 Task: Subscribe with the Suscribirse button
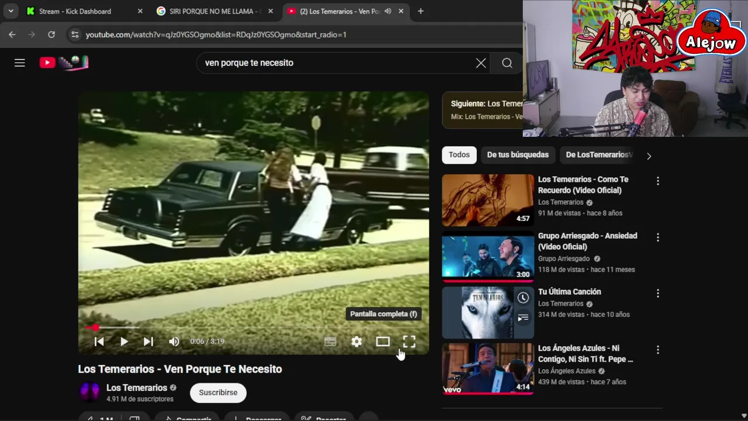click(218, 393)
